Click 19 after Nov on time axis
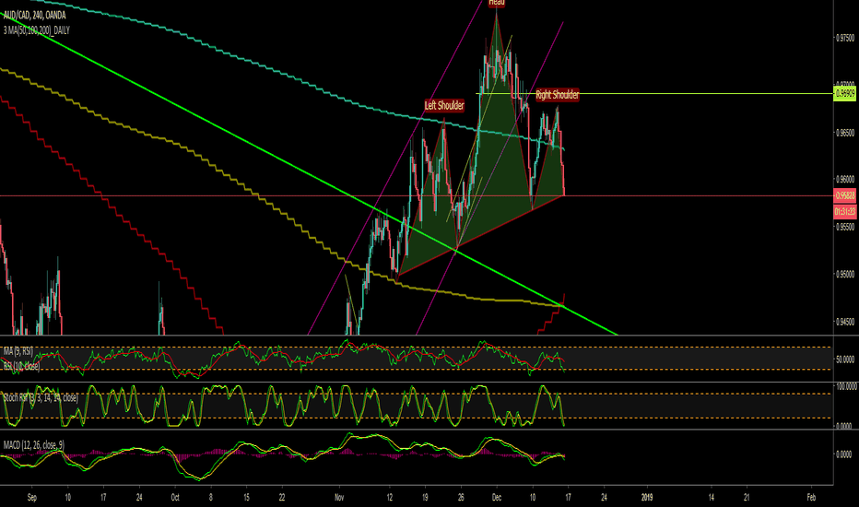 coord(425,498)
